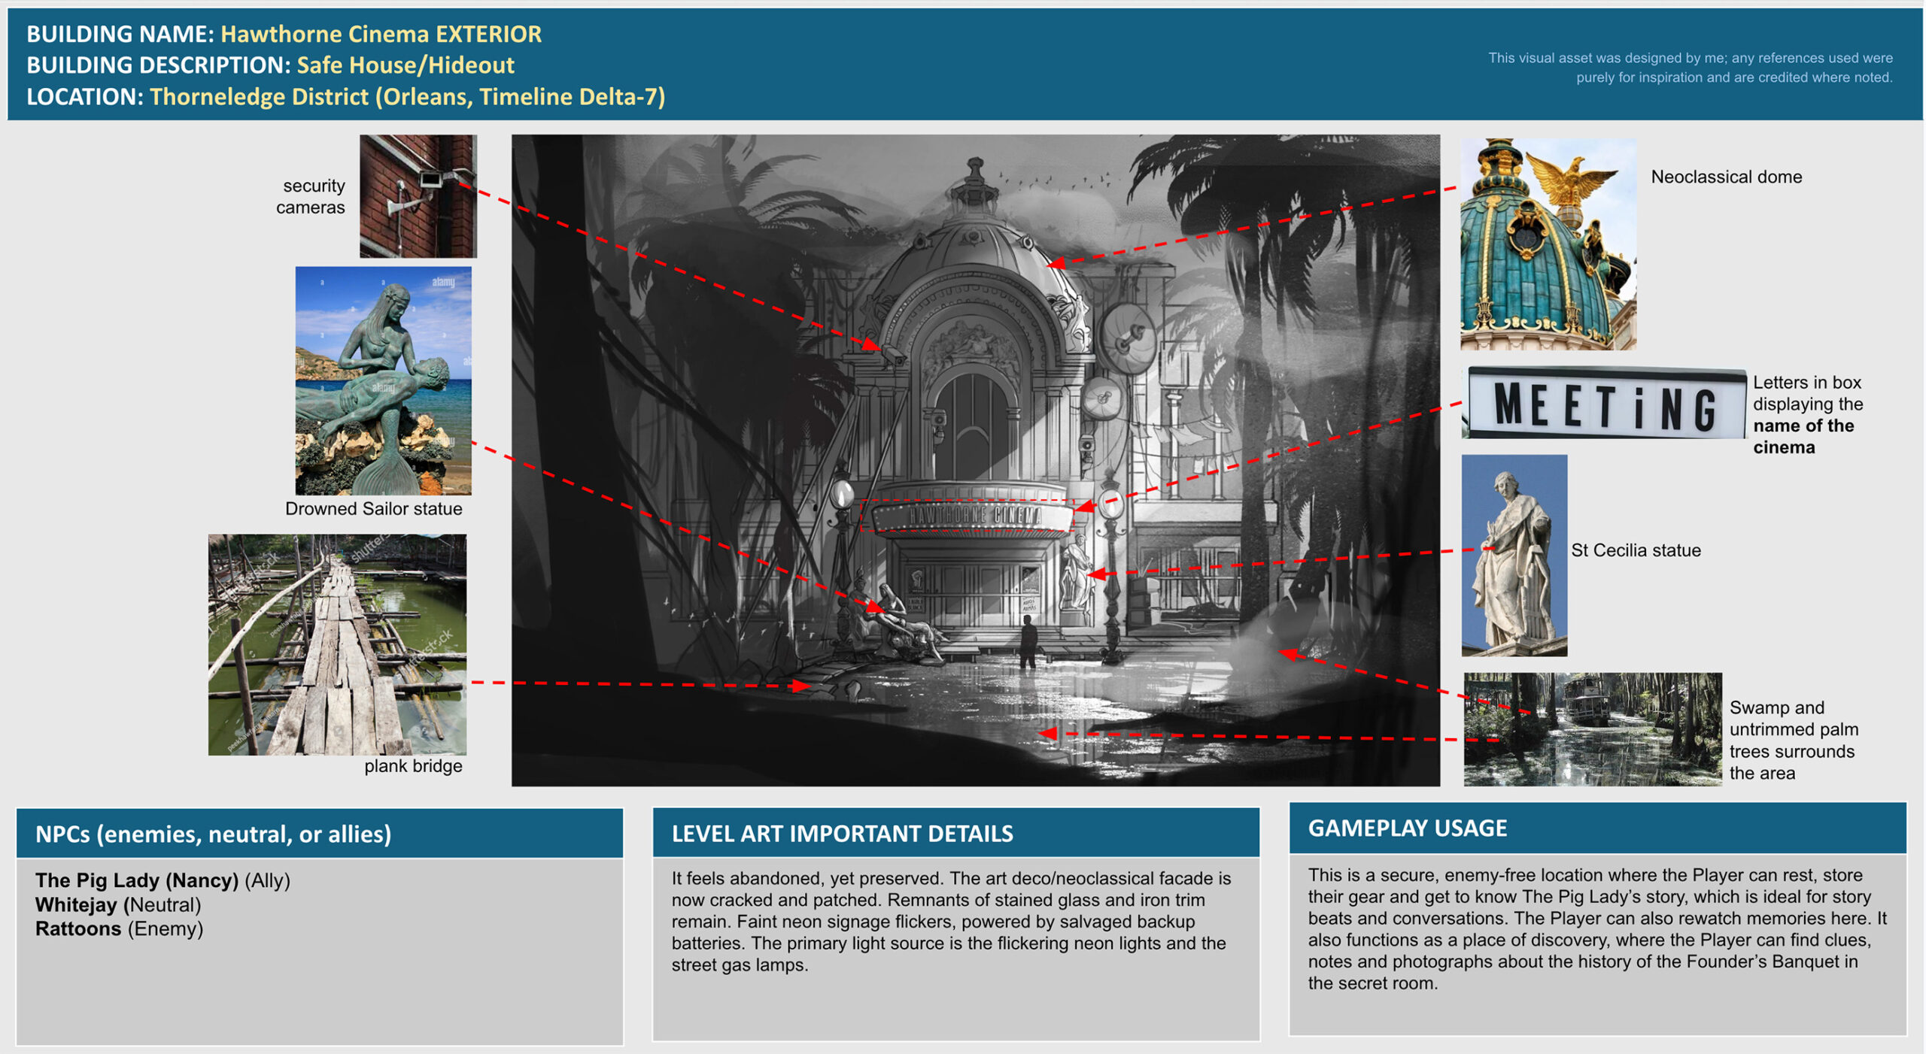Click the Rattoons enemy entry

click(x=78, y=928)
